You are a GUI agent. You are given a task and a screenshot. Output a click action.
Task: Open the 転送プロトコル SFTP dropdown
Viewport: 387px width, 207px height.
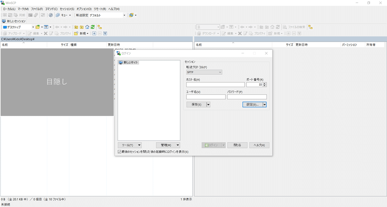pos(204,72)
